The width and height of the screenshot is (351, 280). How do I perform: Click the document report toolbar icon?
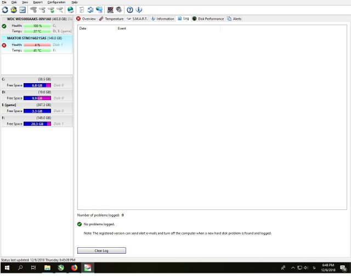[x=82, y=10]
